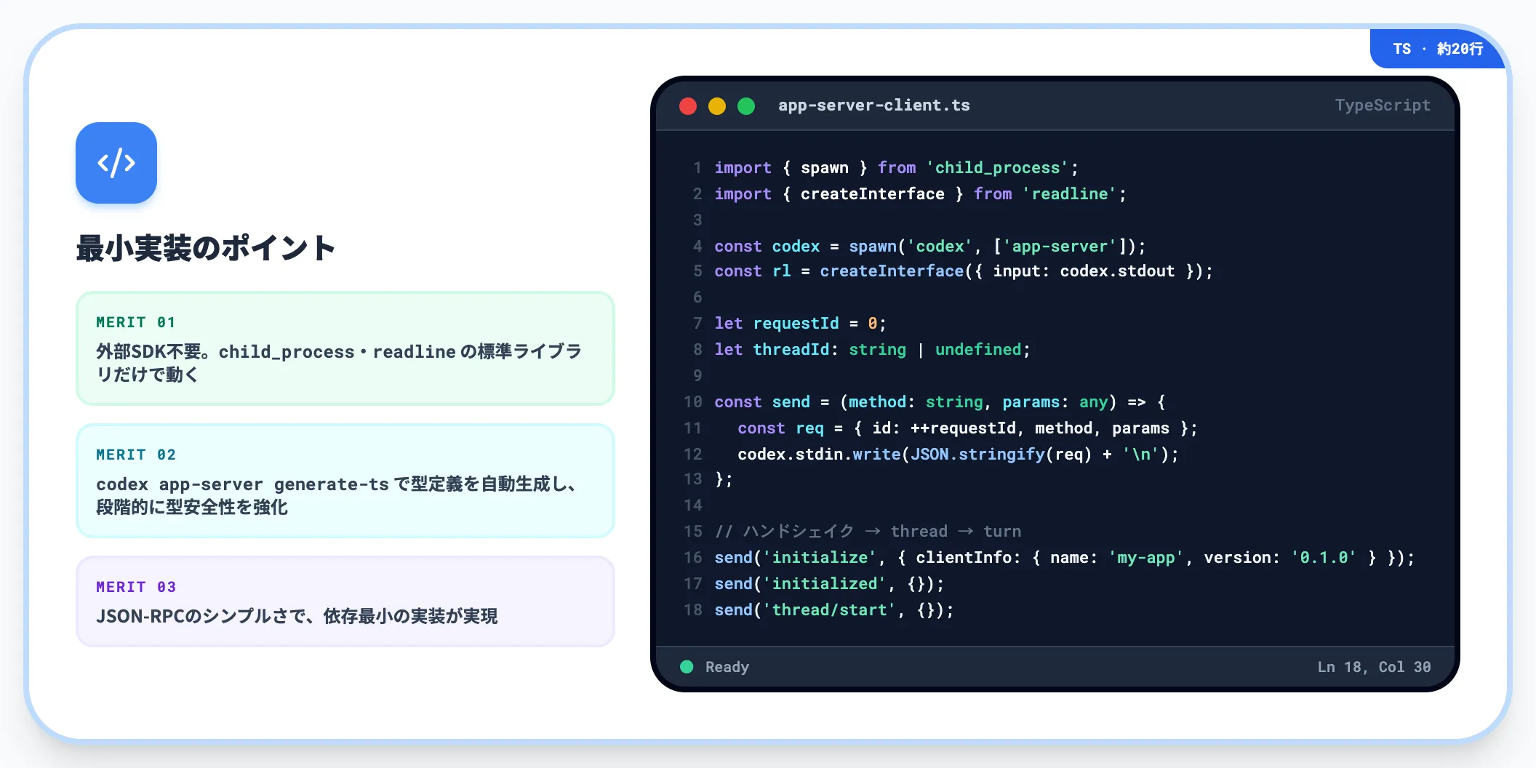Click the TS 約20行 badge

point(1438,49)
